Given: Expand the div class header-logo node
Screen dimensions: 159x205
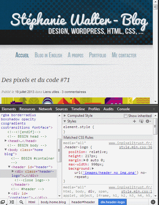Looking at the screenshot, I should click(13, 171).
